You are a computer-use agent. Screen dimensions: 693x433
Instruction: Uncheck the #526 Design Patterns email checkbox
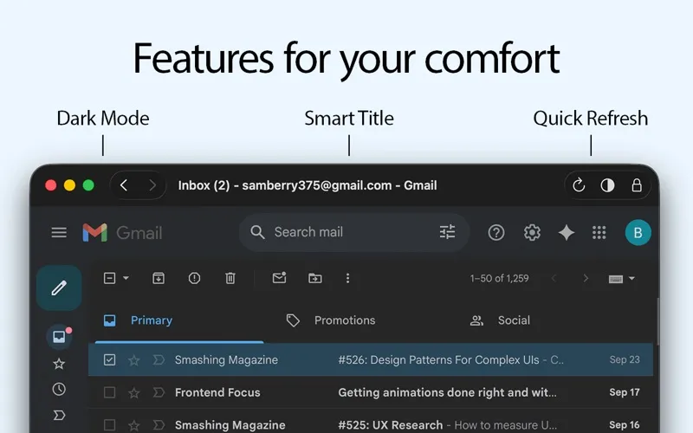tap(109, 359)
